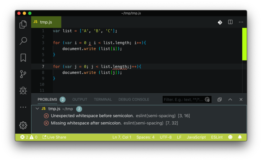Toggle Collapse All in Problems panel
262x161 pixels.
219,99
